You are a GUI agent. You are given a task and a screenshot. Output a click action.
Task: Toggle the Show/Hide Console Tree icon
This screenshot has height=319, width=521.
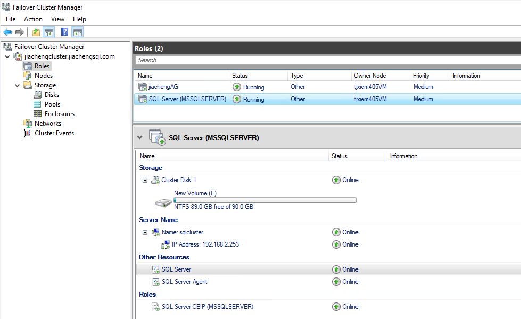48,32
